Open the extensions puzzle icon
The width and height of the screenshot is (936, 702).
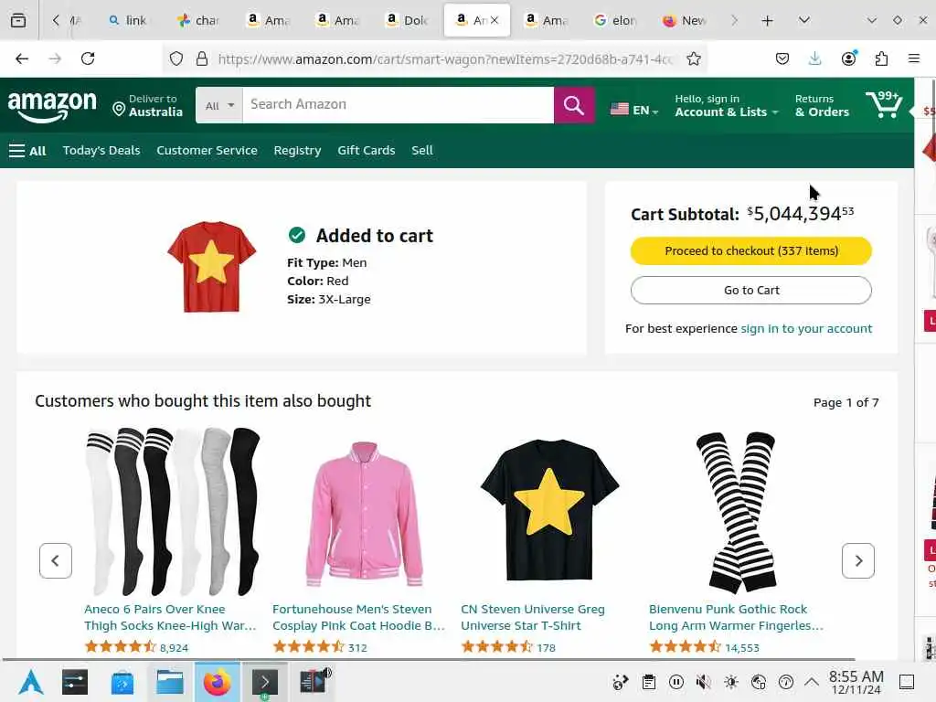[x=881, y=58]
